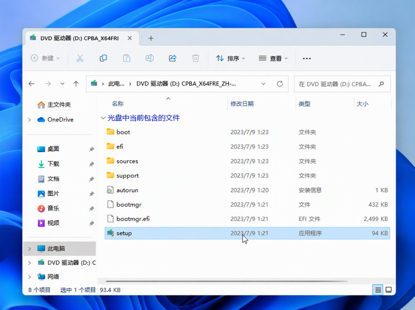Click DVD 驱动器 breadcrumb in address bar
The width and height of the screenshot is (415, 310).
186,84
